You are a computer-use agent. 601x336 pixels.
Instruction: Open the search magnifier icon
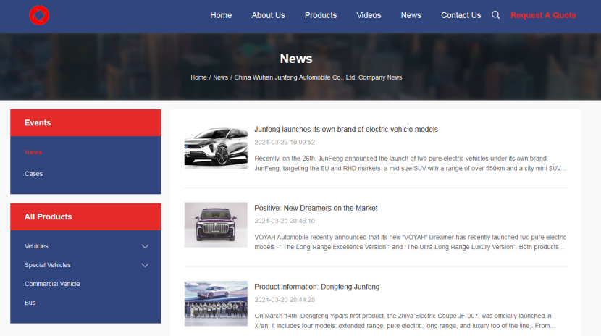pos(495,15)
